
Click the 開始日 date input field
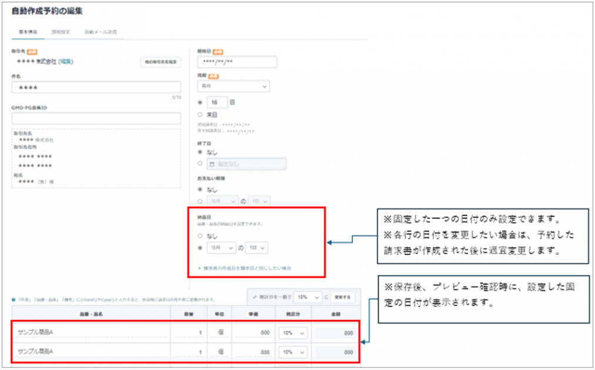click(x=237, y=62)
